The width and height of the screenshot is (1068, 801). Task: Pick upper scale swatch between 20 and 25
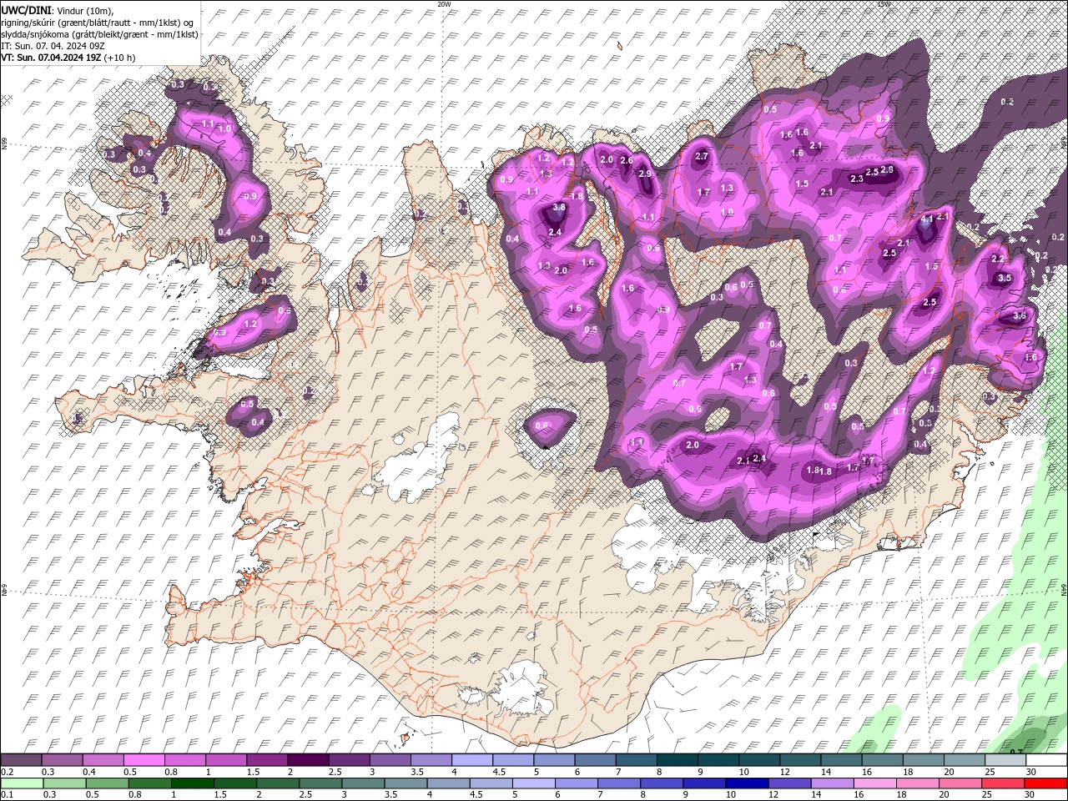coord(965,760)
